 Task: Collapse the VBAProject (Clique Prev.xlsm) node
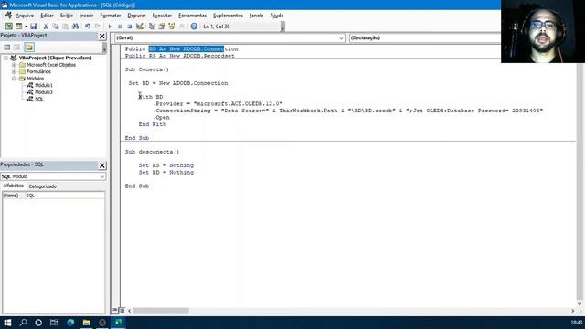pos(5,58)
